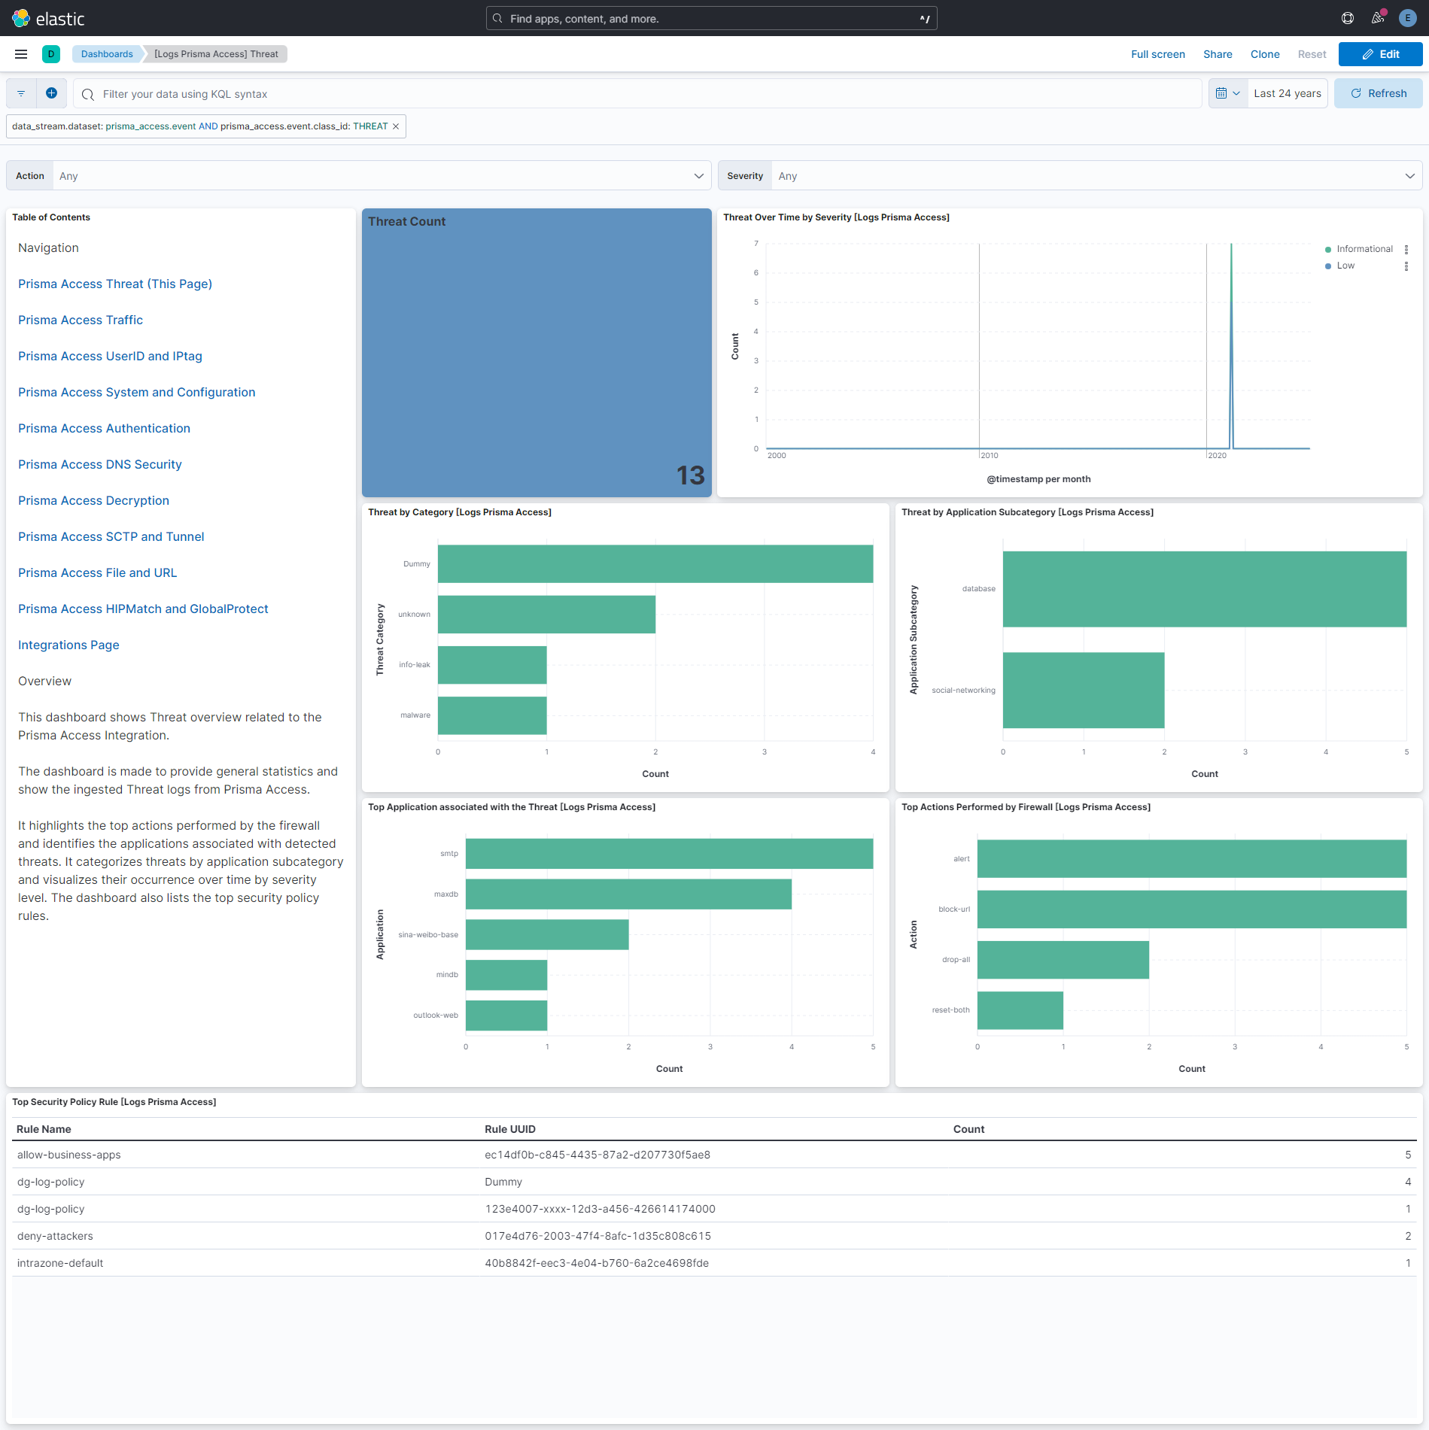The width and height of the screenshot is (1429, 1430).
Task: Toggle the Low series in the severity legend
Action: pyautogui.click(x=1346, y=265)
